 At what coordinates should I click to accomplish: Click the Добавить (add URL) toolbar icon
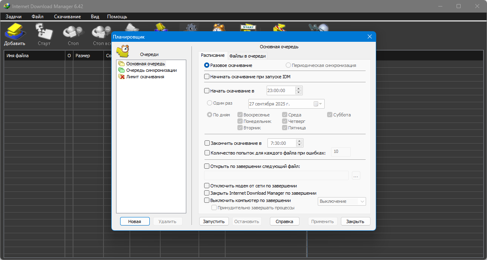pyautogui.click(x=15, y=32)
